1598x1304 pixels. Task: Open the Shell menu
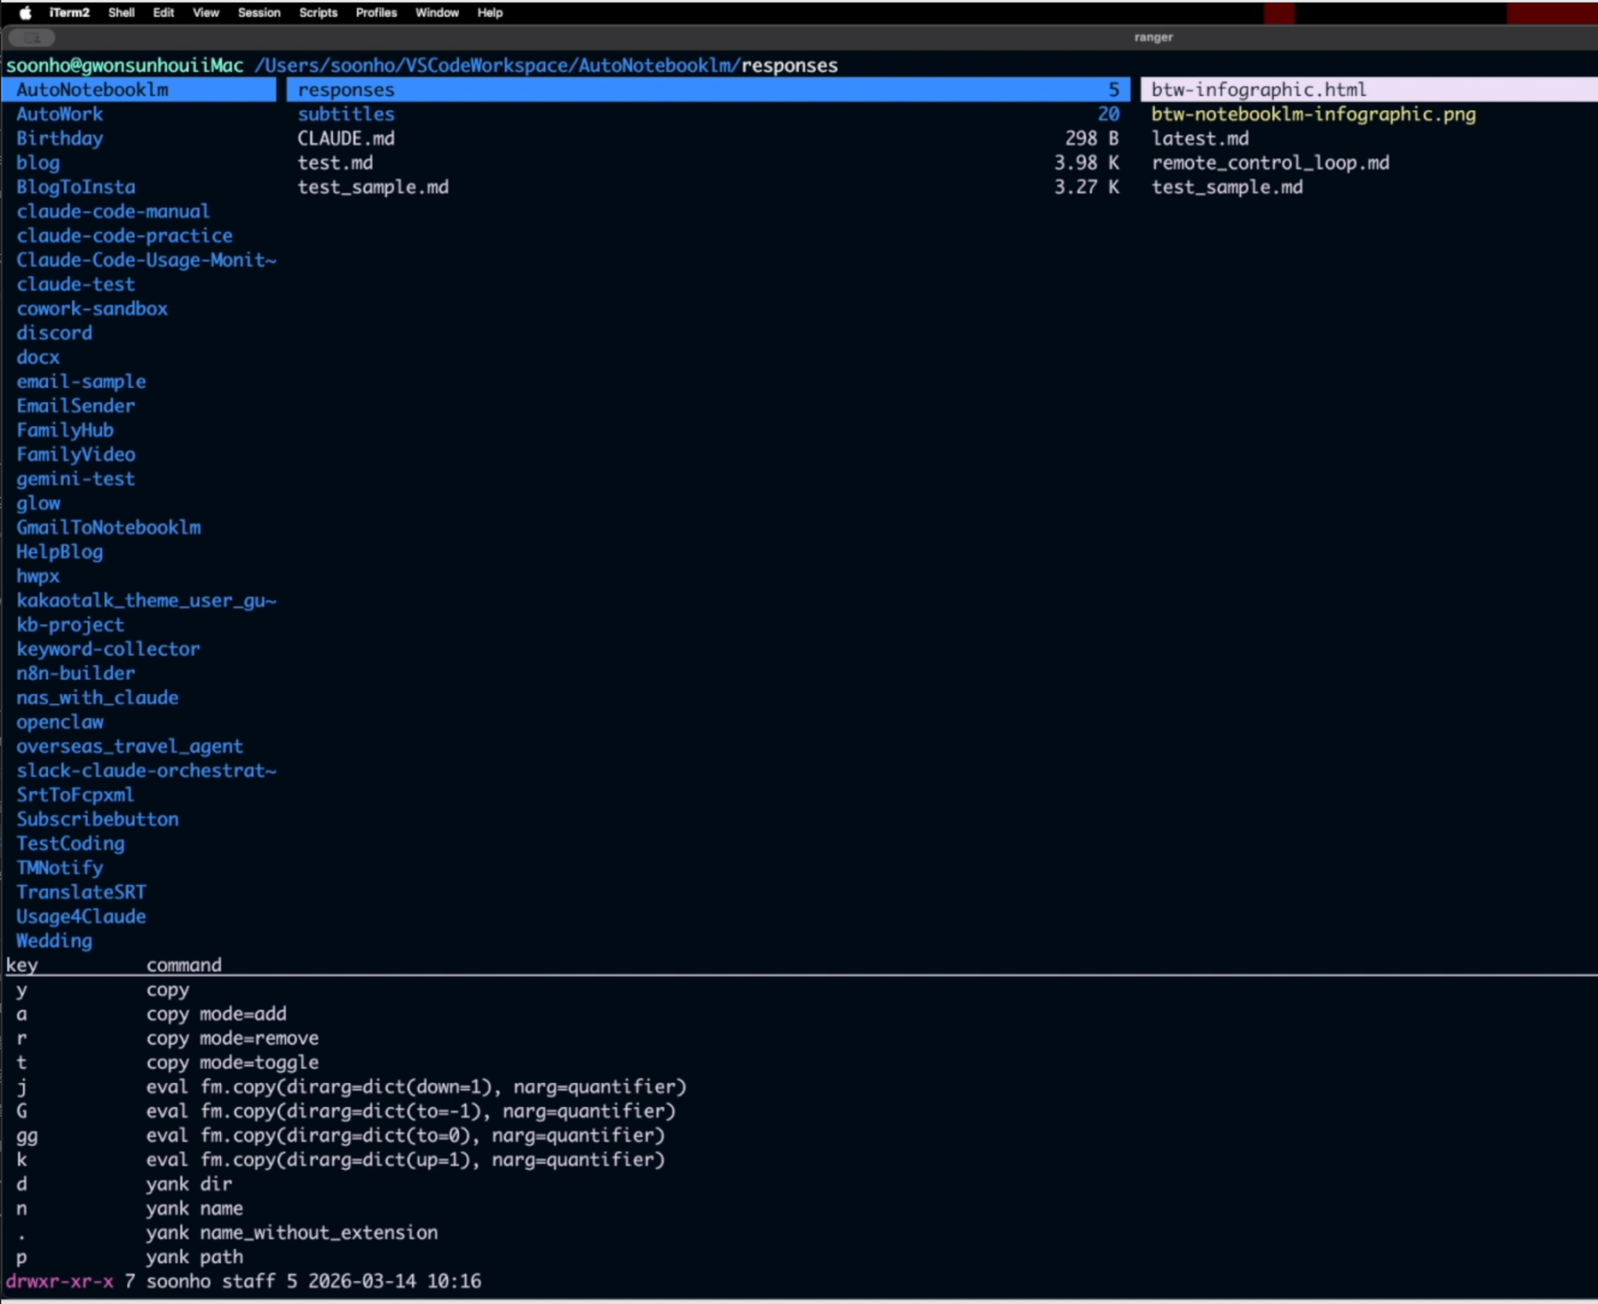click(x=122, y=12)
